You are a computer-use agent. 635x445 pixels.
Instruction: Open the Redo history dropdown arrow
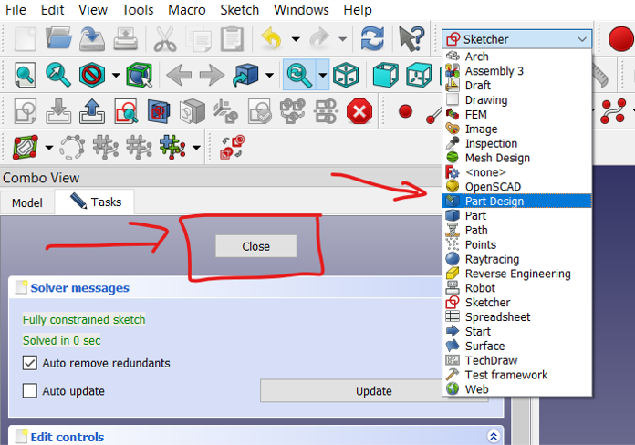click(x=343, y=39)
